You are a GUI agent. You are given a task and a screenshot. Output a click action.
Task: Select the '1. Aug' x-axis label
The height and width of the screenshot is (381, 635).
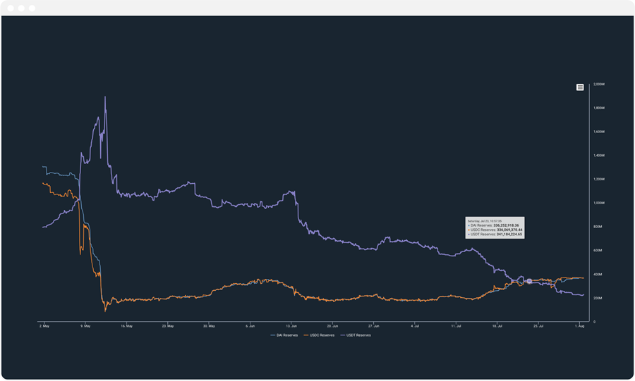pos(579,326)
